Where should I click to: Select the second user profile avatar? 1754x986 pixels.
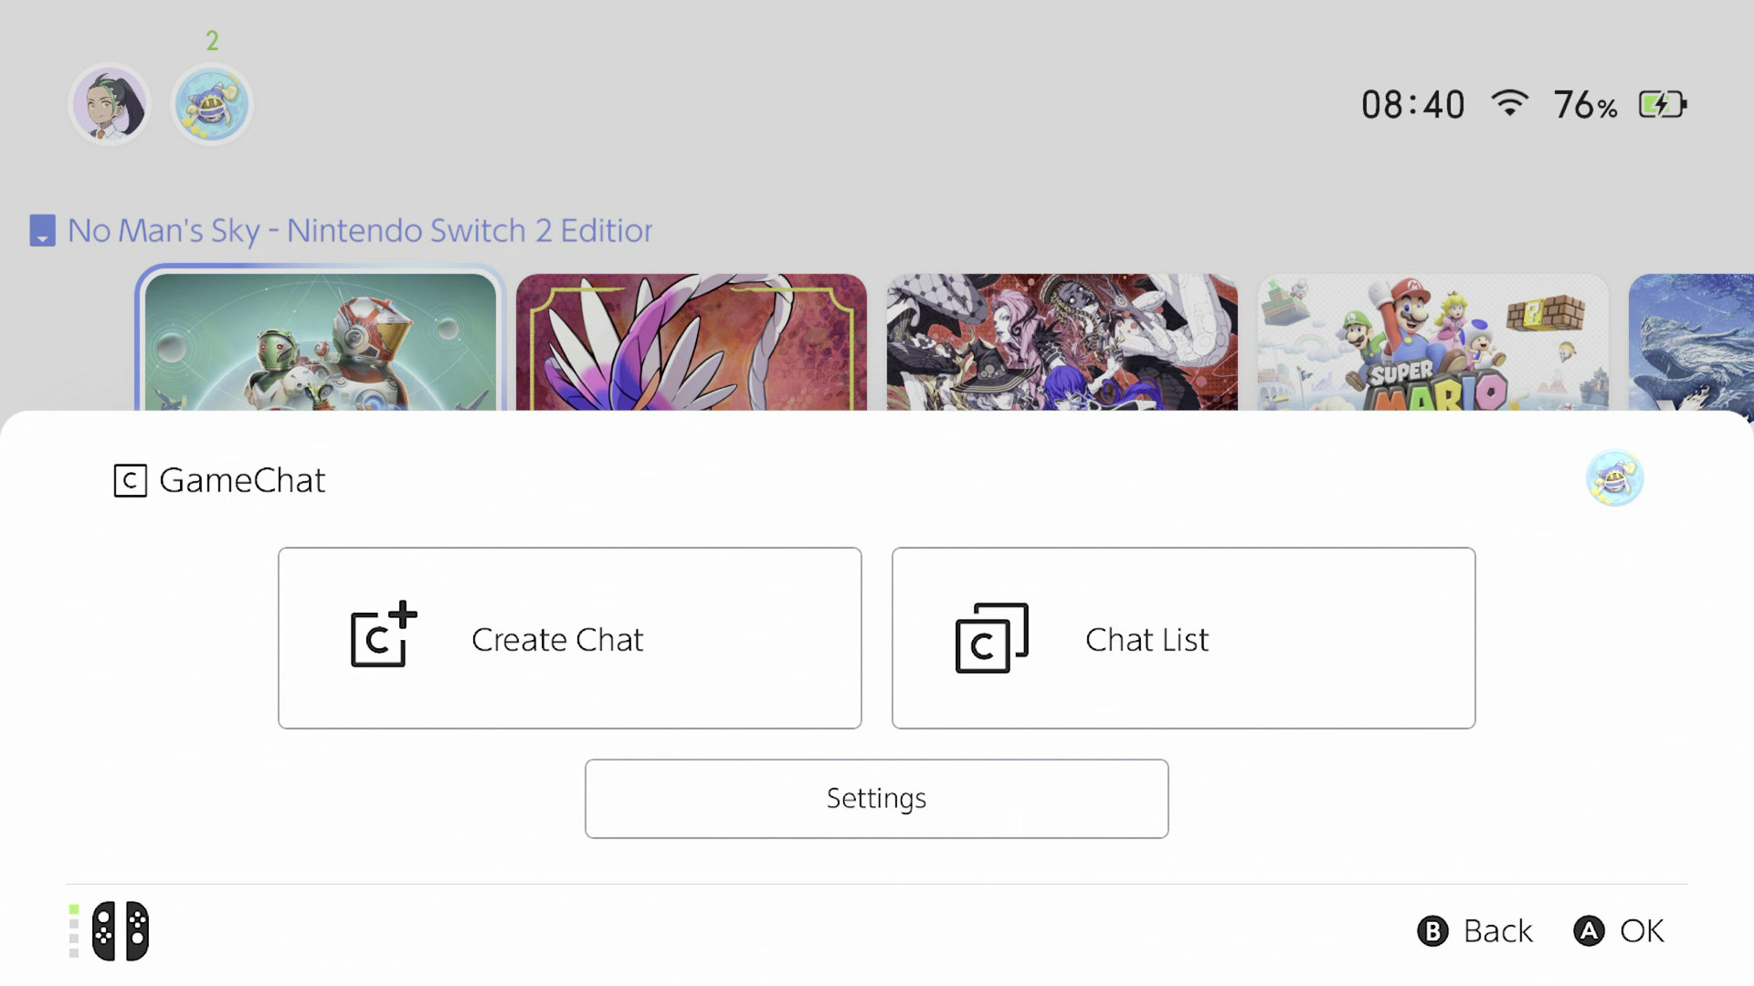pos(212,105)
